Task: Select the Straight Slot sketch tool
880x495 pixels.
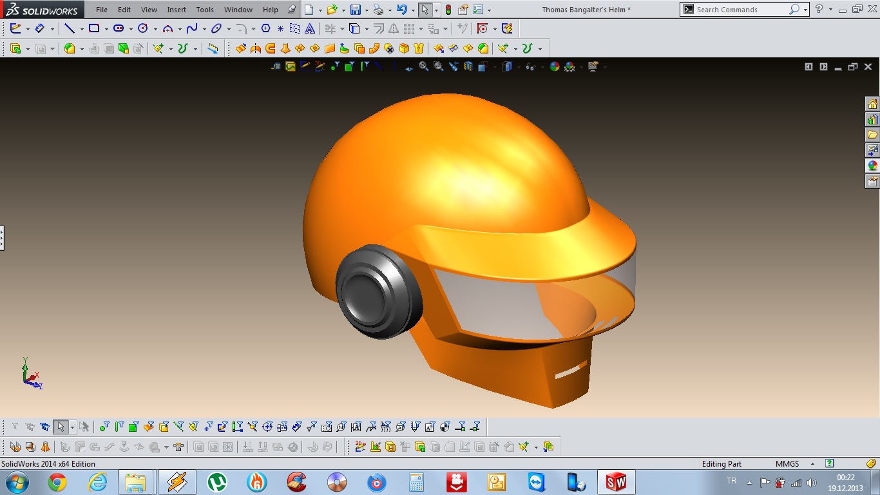Action: coord(119,28)
